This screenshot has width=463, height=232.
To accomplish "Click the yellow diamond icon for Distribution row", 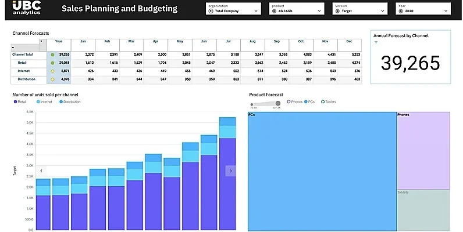I will click(52, 79).
